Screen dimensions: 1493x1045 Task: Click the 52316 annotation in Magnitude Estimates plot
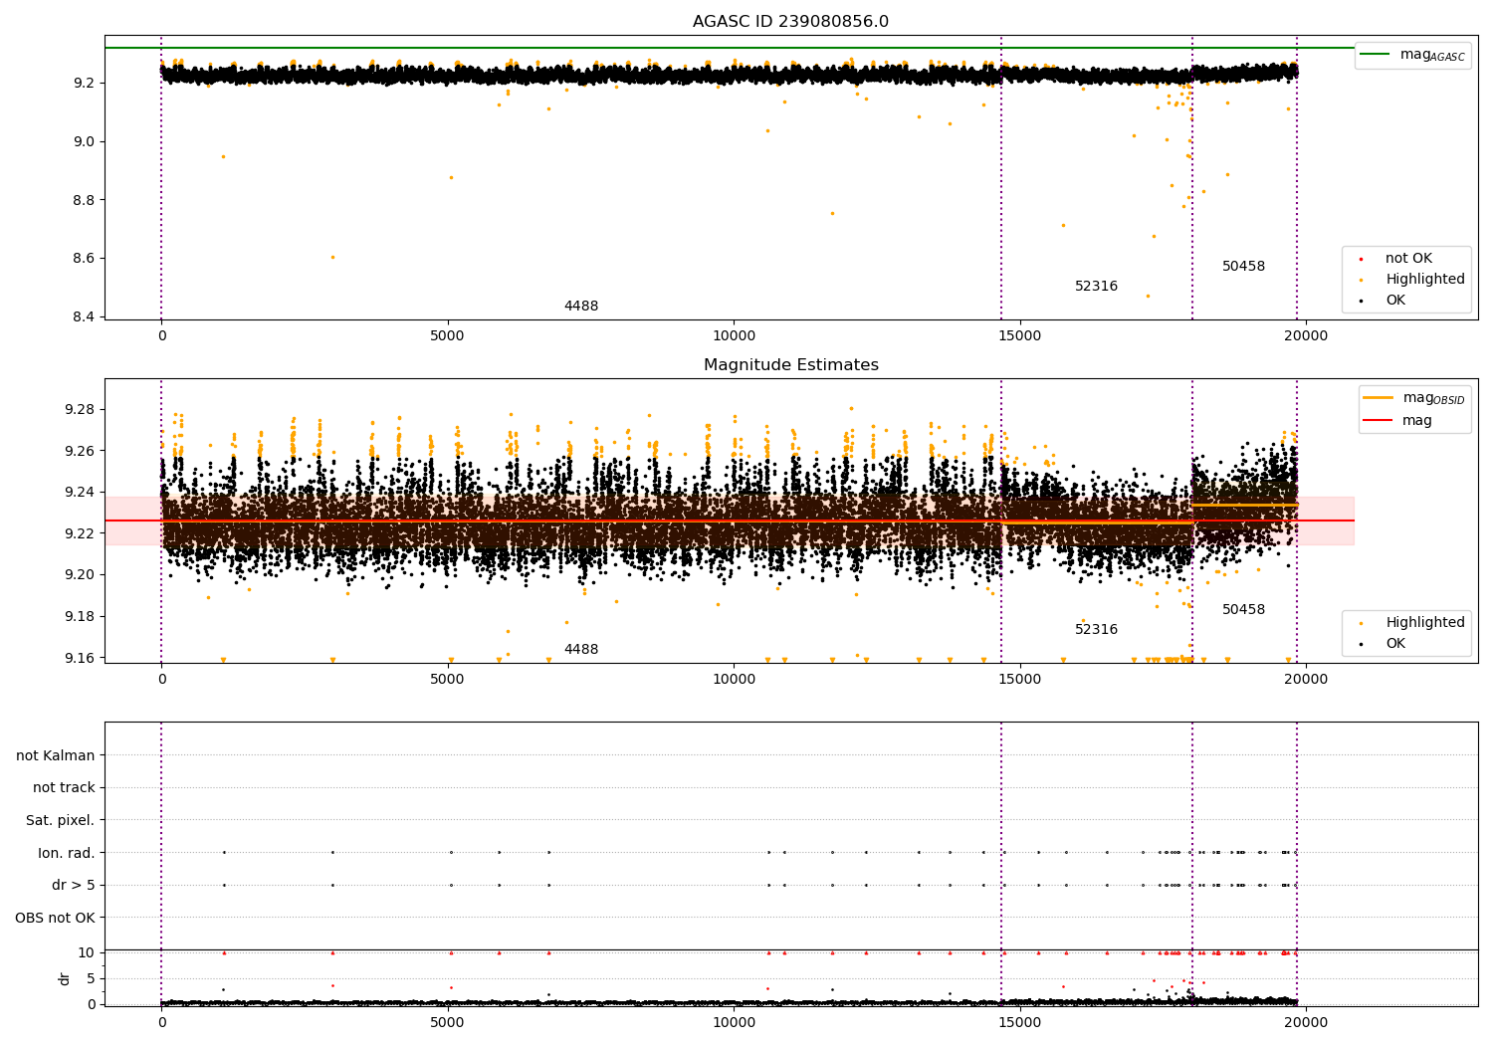pos(1096,630)
